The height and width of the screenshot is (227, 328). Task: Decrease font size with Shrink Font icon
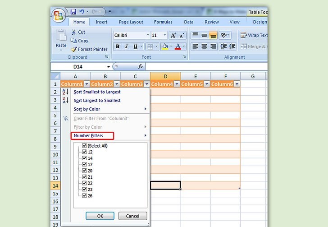182,35
